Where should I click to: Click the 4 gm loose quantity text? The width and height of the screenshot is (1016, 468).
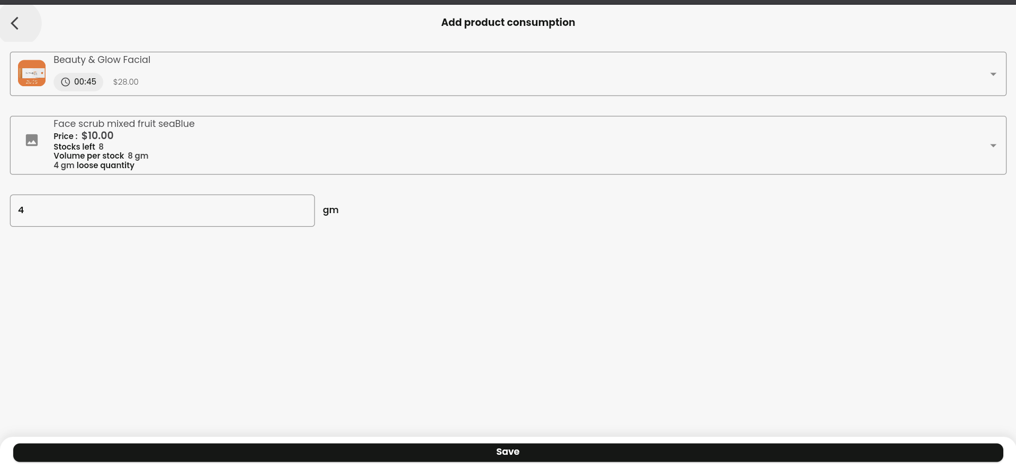pyautogui.click(x=94, y=166)
